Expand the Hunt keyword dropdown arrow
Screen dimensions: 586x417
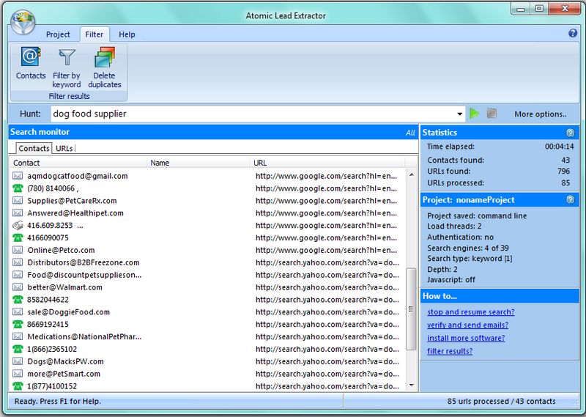460,114
